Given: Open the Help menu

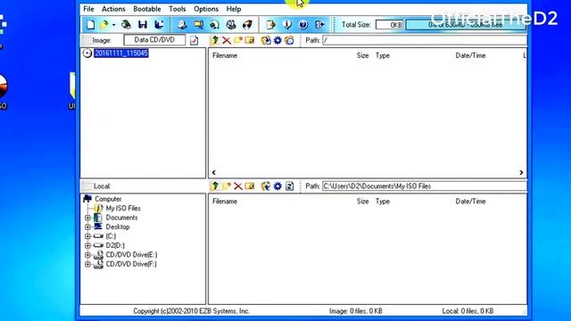Looking at the screenshot, I should (234, 9).
